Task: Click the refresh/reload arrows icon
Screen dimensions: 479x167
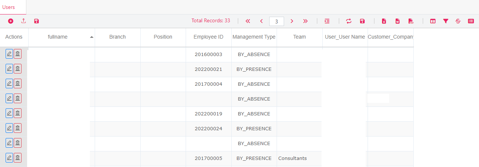Action: point(349,21)
